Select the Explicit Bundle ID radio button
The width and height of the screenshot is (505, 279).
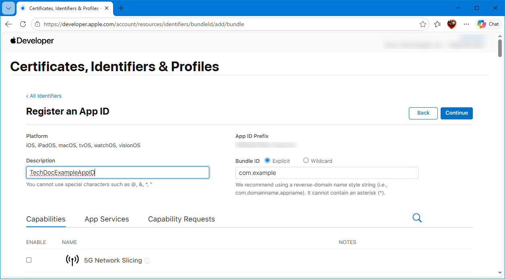click(x=268, y=160)
